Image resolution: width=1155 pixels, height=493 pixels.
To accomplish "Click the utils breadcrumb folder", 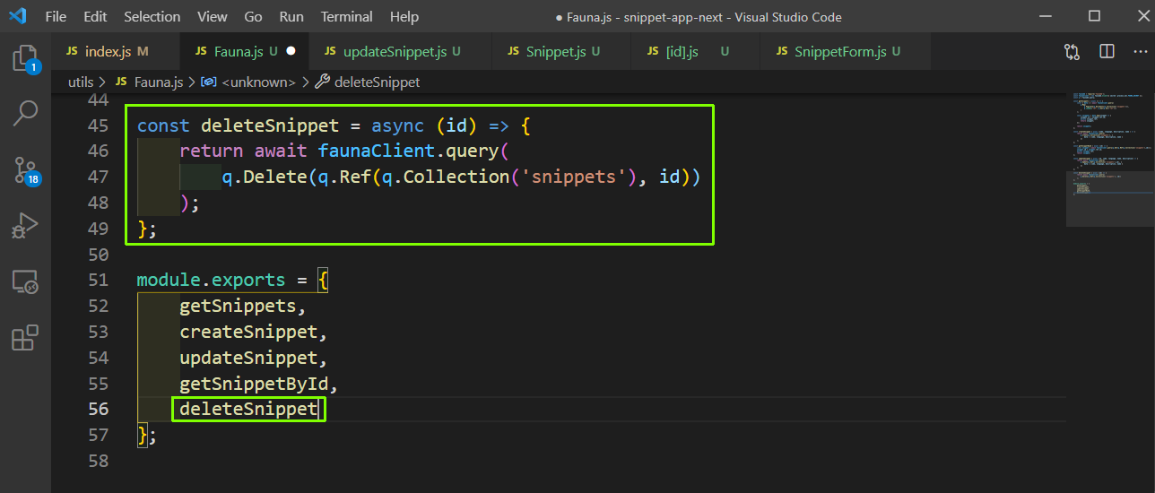I will (x=81, y=82).
